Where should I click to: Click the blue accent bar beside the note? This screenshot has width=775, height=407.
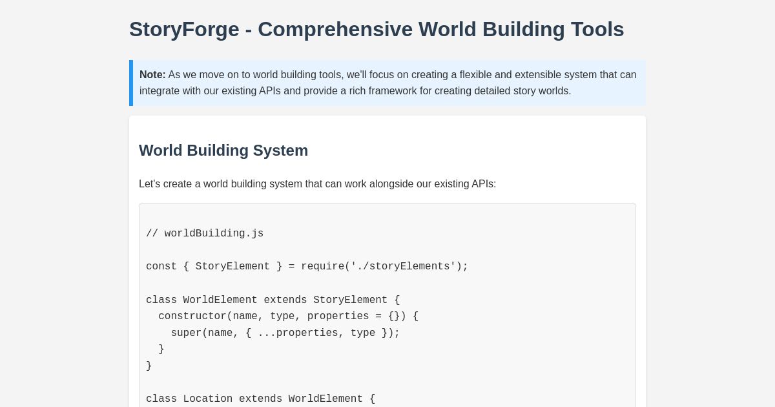[131, 83]
